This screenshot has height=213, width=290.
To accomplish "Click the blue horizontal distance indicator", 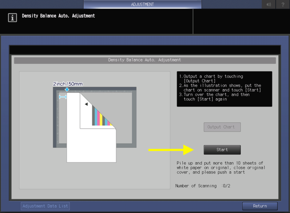I will (x=63, y=97).
